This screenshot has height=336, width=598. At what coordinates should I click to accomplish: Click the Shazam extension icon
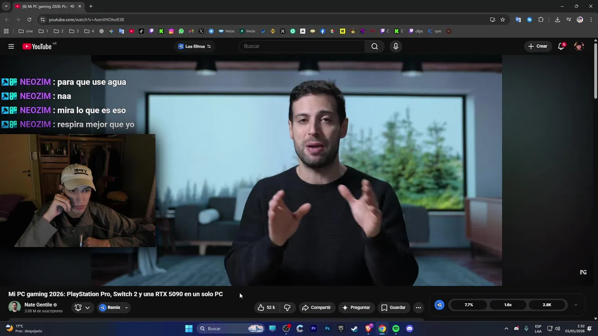click(529, 20)
